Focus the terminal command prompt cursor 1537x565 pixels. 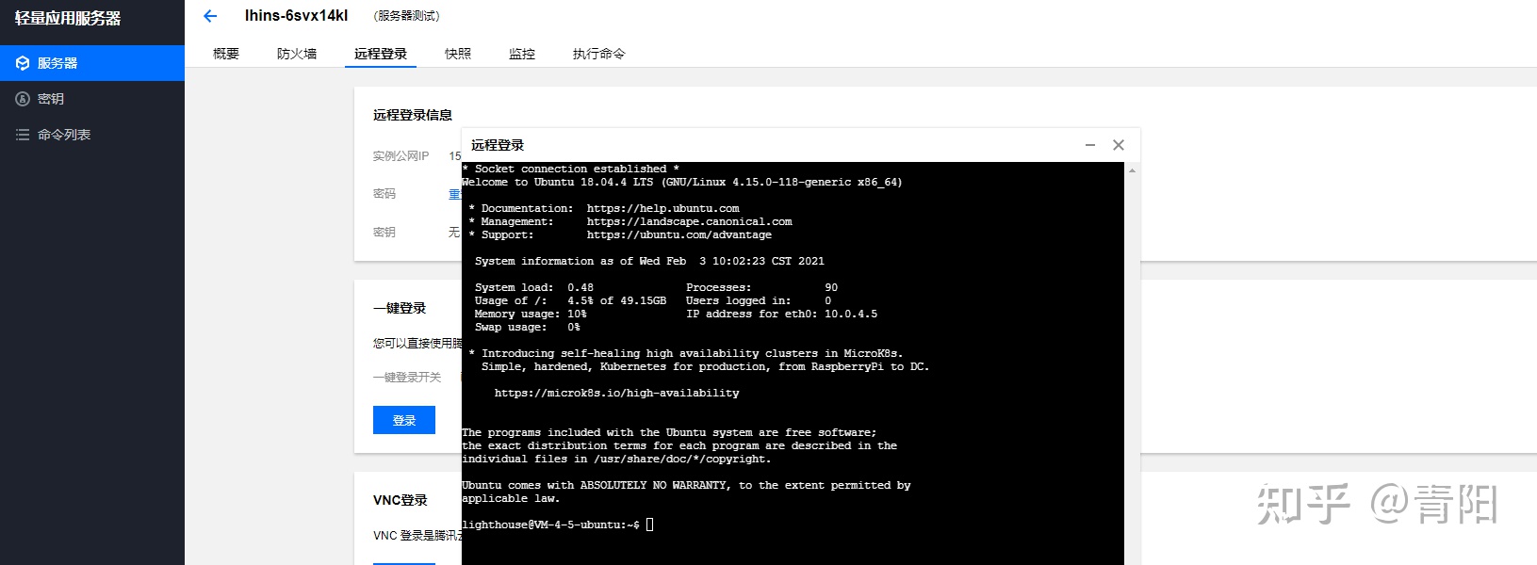click(x=649, y=525)
